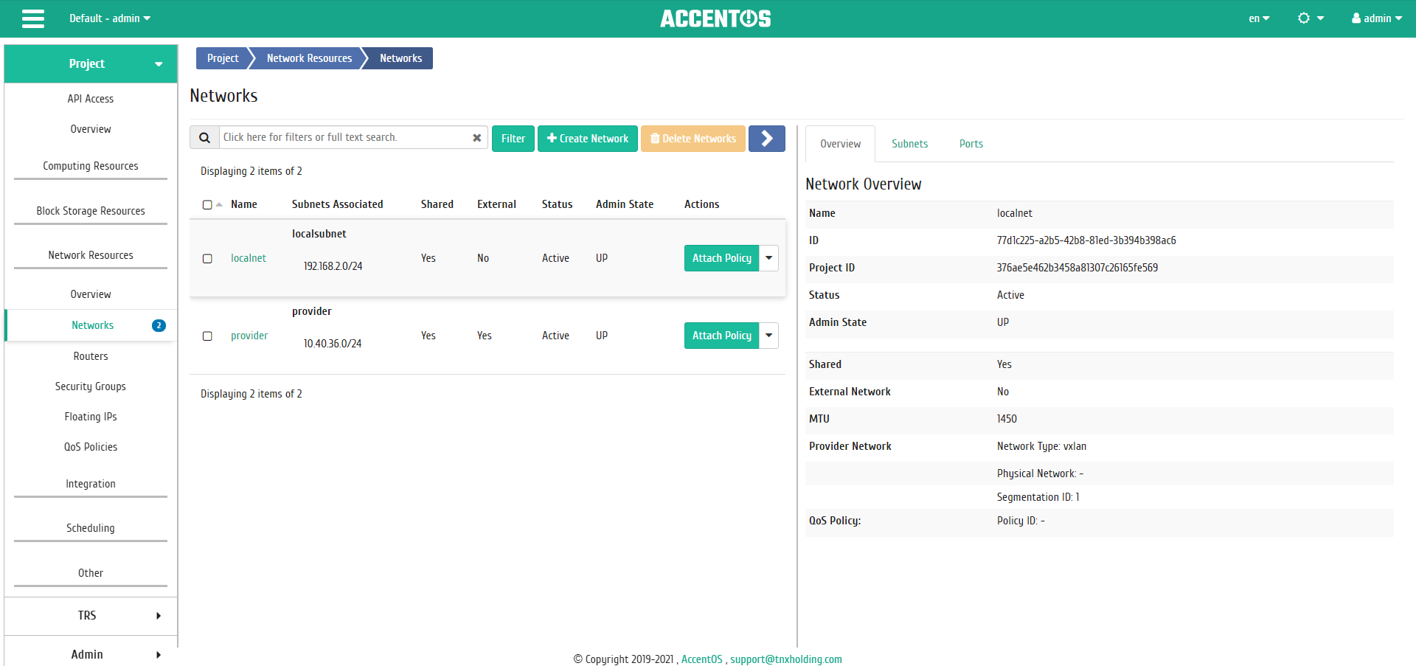Open the Attach Policy dropdown for localnet
Image resolution: width=1416 pixels, height=666 pixels.
pos(768,258)
